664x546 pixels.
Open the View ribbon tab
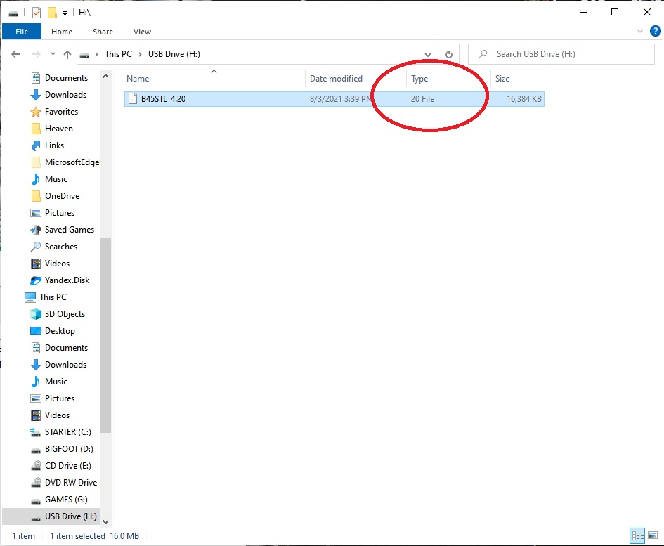142,32
